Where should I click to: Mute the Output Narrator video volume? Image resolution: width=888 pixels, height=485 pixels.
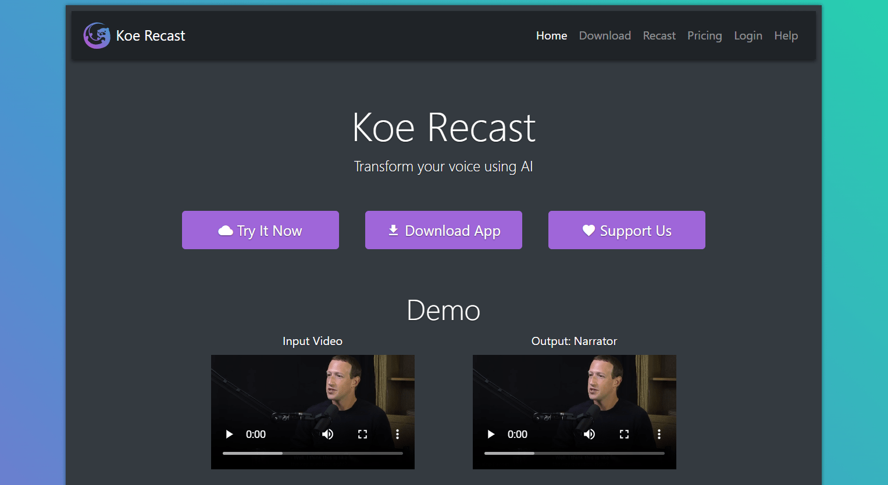point(590,434)
